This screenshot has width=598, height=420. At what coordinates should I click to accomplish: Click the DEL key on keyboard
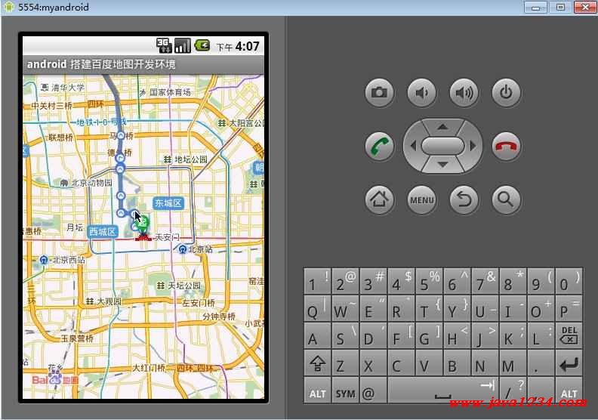569,335
